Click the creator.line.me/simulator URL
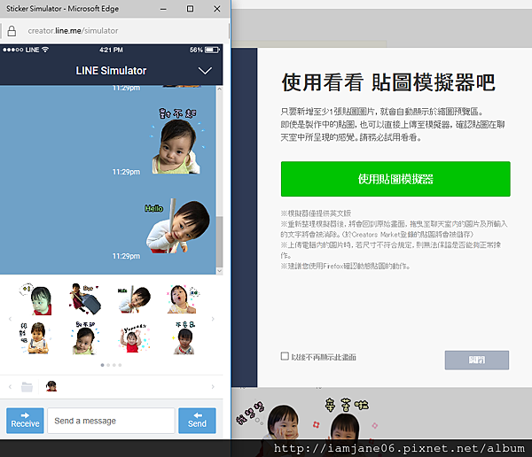This screenshot has height=457, width=532. 73,31
